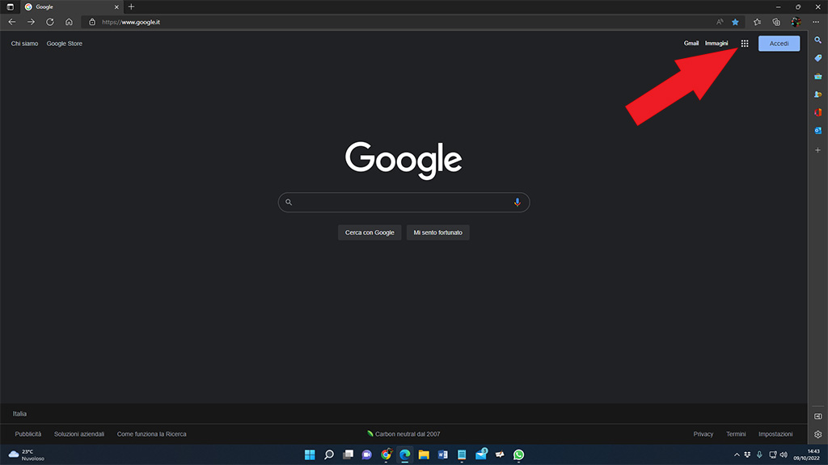Screen dimensions: 828x465
Task: Open File Explorer from the taskbar
Action: (424, 455)
